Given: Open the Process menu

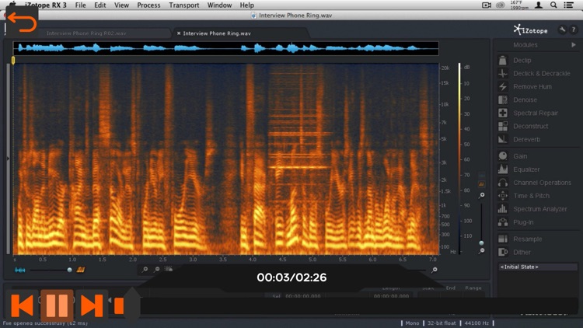Looking at the screenshot, I should click(148, 5).
